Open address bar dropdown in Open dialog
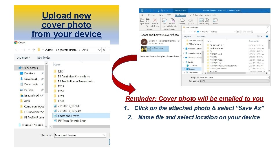The image size is (278, 156). tap(99, 50)
